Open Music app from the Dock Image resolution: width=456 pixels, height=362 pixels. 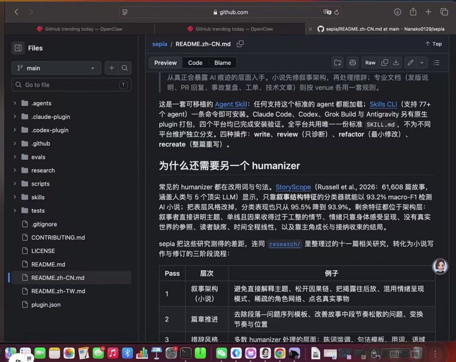[113, 353]
